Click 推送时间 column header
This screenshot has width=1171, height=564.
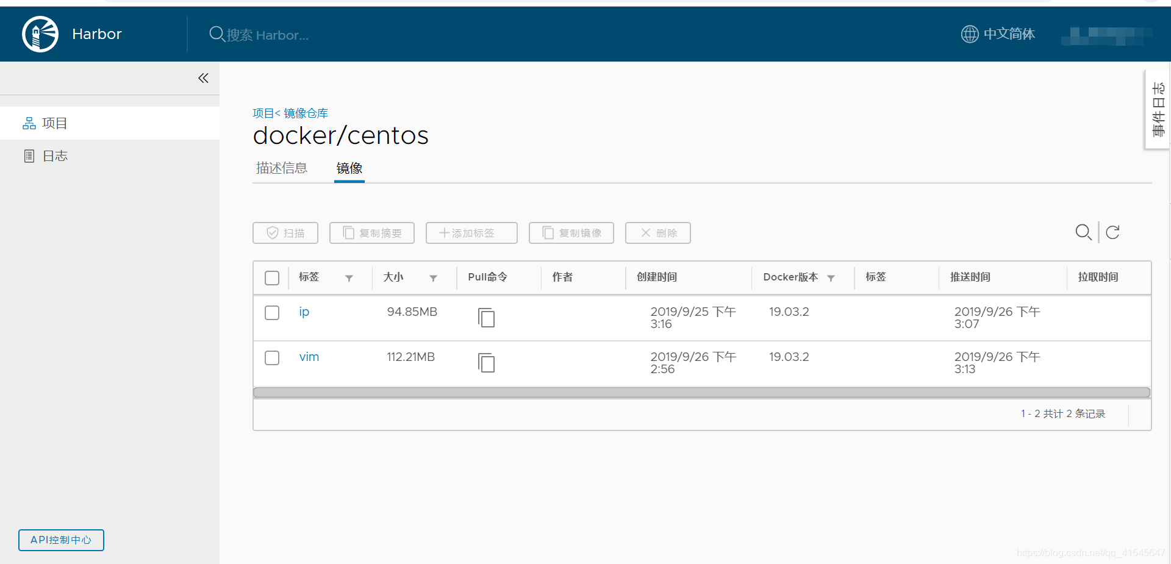click(x=970, y=277)
